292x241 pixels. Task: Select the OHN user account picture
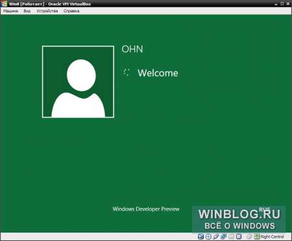pos(78,82)
